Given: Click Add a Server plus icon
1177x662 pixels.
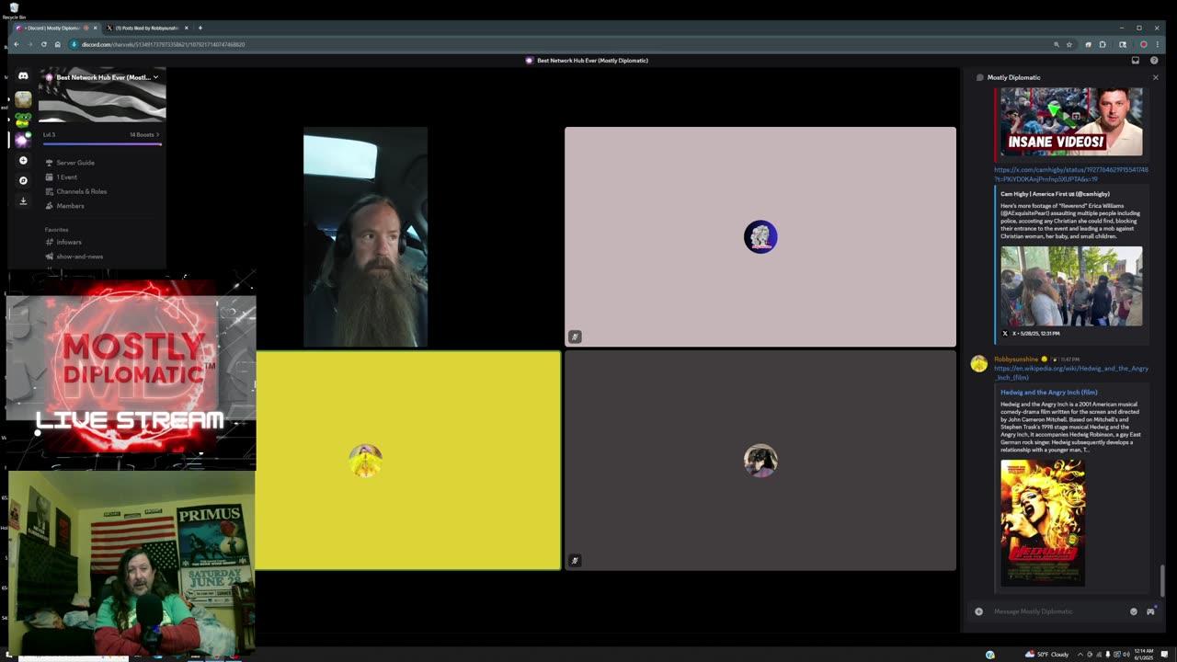Looking at the screenshot, I should (23, 160).
